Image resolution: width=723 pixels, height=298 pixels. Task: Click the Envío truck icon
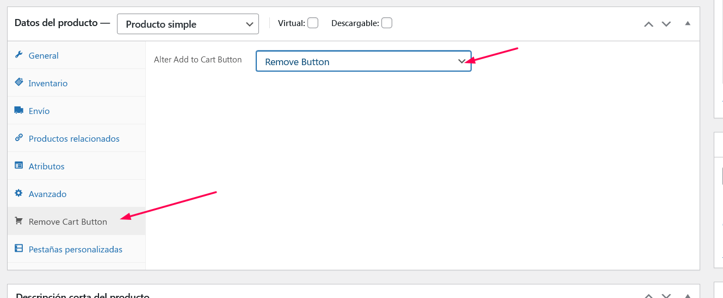(18, 110)
